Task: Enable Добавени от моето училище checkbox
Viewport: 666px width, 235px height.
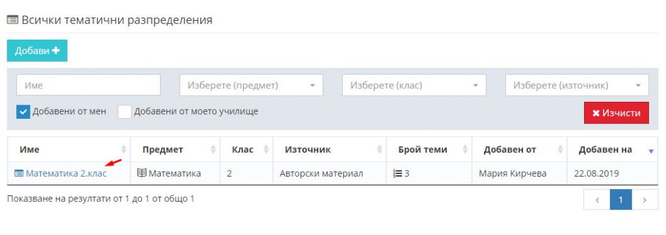Action: pyautogui.click(x=124, y=112)
